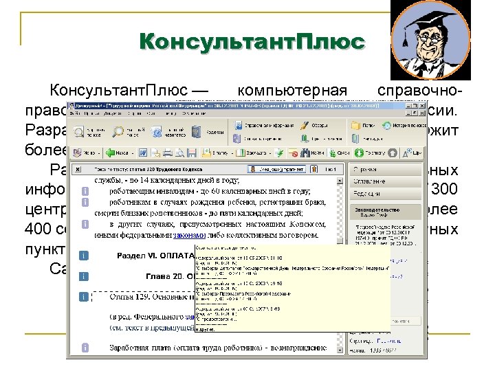Click info icon beside 'работающим инвалидам'
Image resolution: width=495 pixels, height=371 pixels.
85,191
